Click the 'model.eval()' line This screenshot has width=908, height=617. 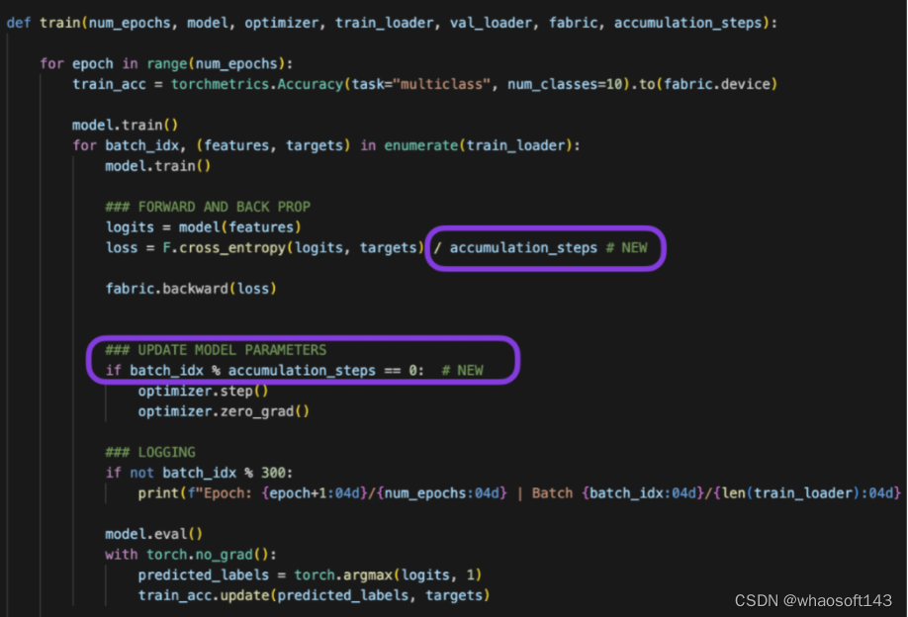(153, 534)
